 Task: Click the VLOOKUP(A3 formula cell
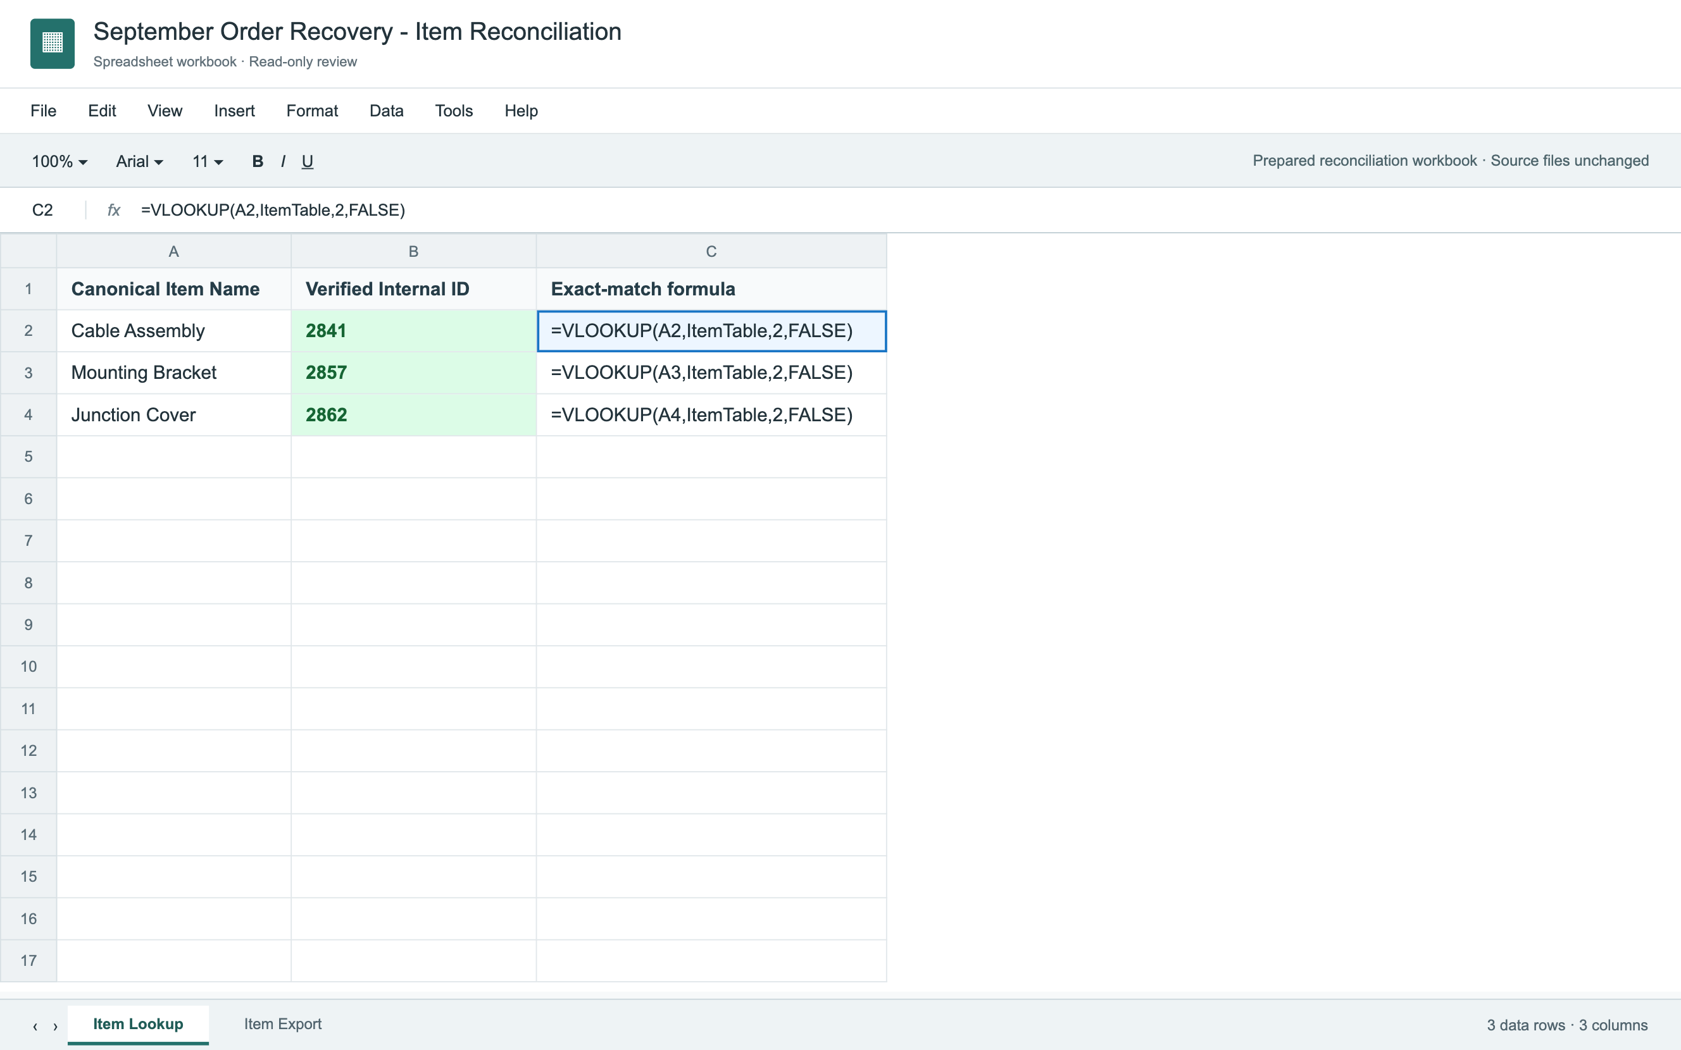tap(711, 373)
